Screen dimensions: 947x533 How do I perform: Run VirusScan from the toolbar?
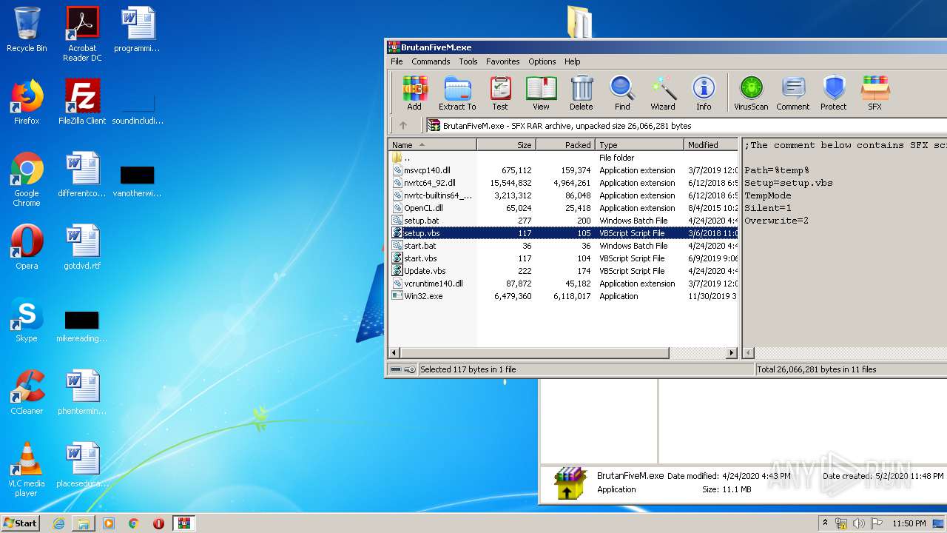click(x=751, y=93)
